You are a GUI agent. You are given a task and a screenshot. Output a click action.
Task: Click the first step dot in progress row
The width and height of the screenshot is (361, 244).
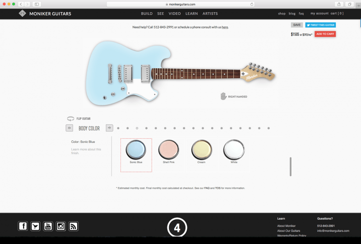(118, 128)
